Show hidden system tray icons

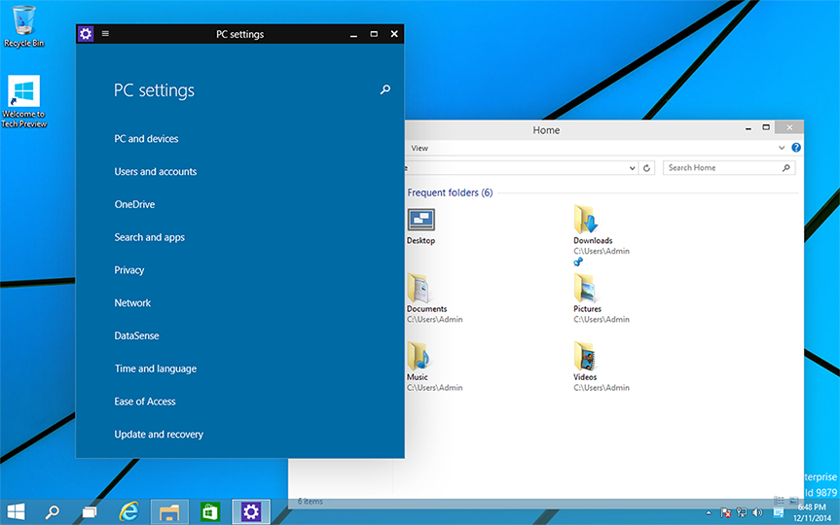709,512
